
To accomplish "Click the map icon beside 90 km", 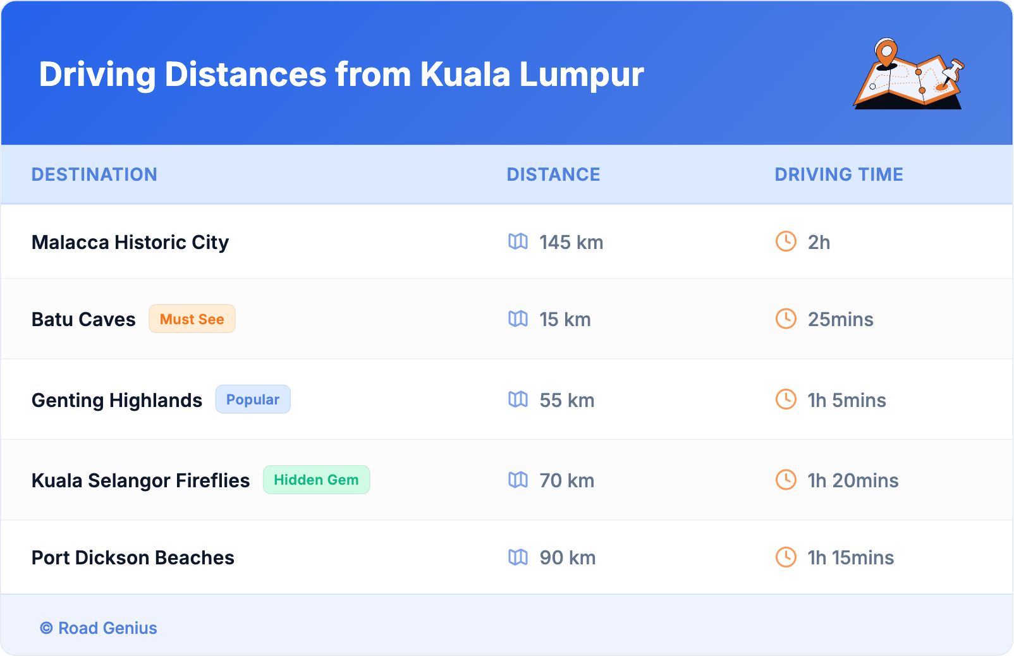I will click(518, 557).
